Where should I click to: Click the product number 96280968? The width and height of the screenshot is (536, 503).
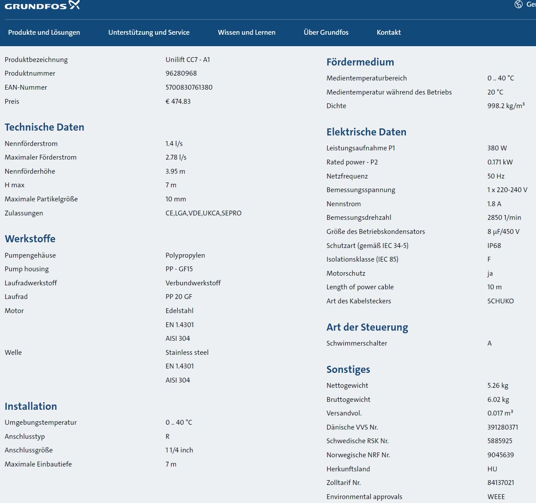point(181,73)
